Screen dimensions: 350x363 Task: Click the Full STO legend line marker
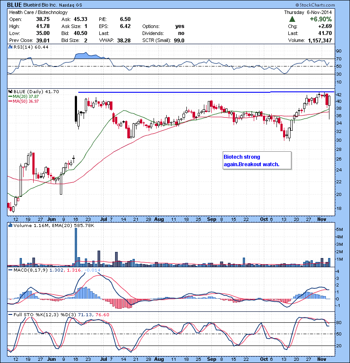[10, 314]
